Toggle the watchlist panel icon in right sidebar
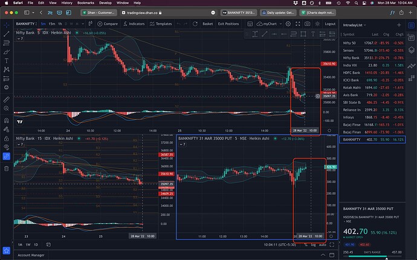 click(411, 25)
